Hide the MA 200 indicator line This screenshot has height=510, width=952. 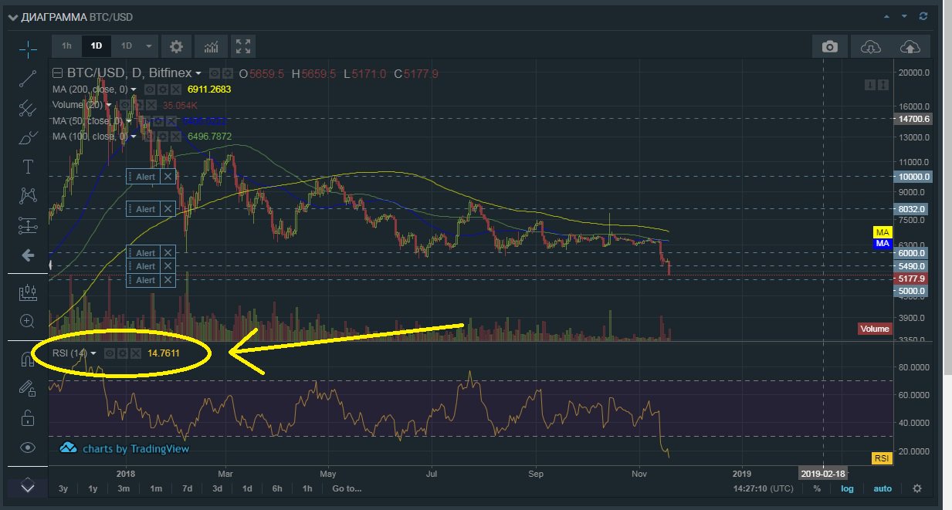coord(150,90)
